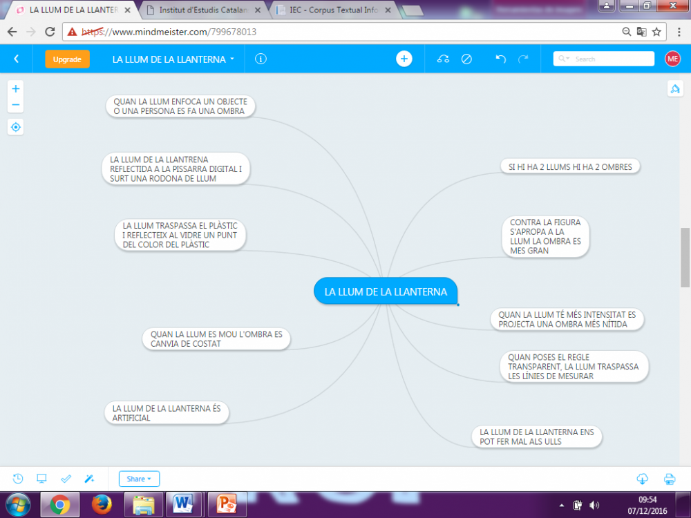Click the cloud download export icon
Image resolution: width=691 pixels, height=518 pixels.
point(642,479)
